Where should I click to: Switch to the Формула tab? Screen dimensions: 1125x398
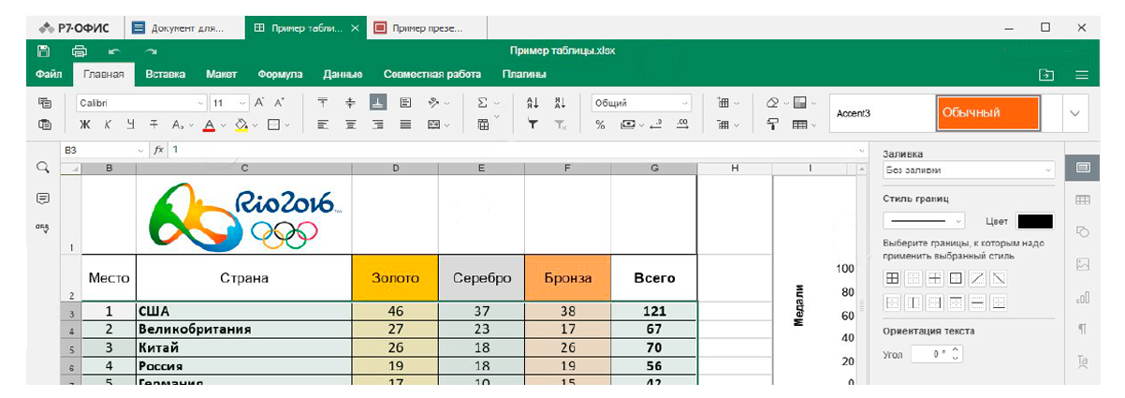click(x=280, y=74)
